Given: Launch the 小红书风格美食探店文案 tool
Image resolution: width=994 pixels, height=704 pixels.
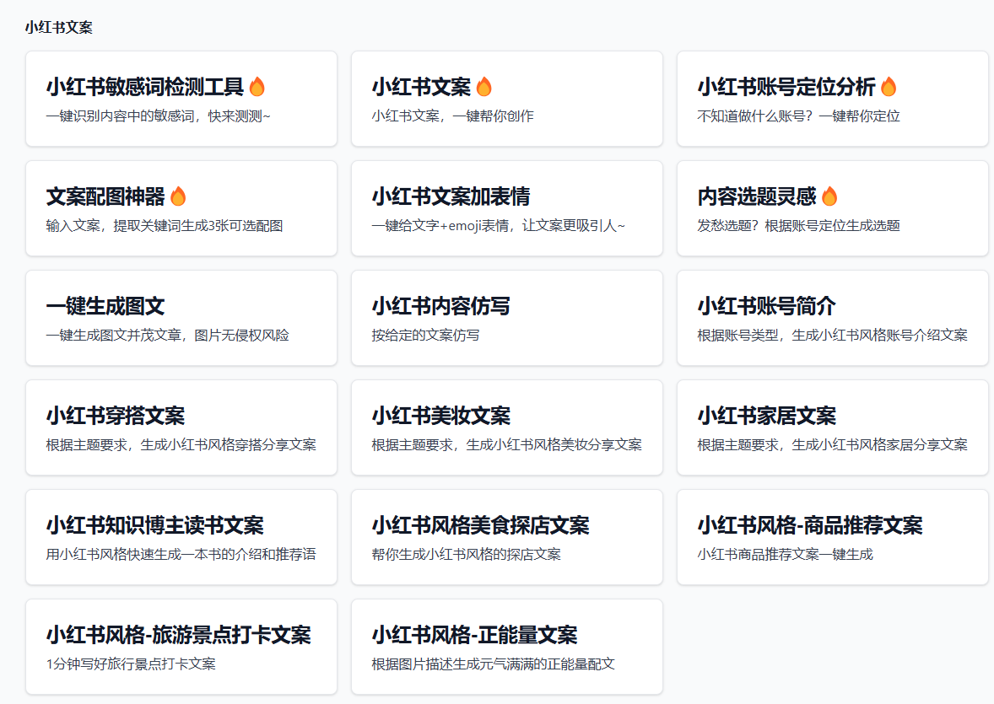Looking at the screenshot, I should click(x=506, y=537).
